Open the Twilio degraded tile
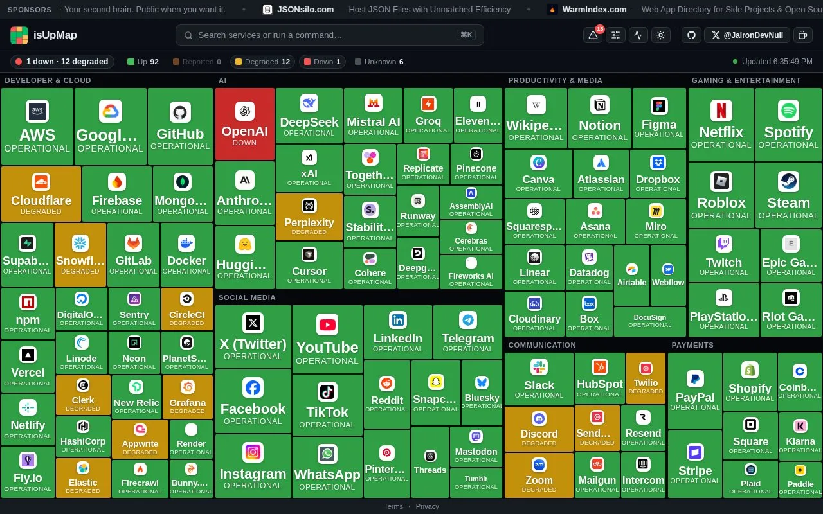Image resolution: width=823 pixels, height=514 pixels. (646, 378)
